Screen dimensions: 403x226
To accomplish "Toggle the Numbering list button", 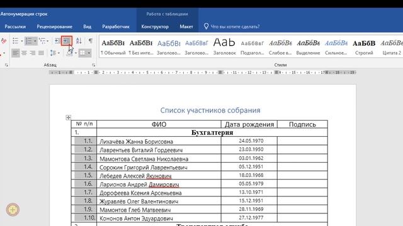I will tap(29, 41).
